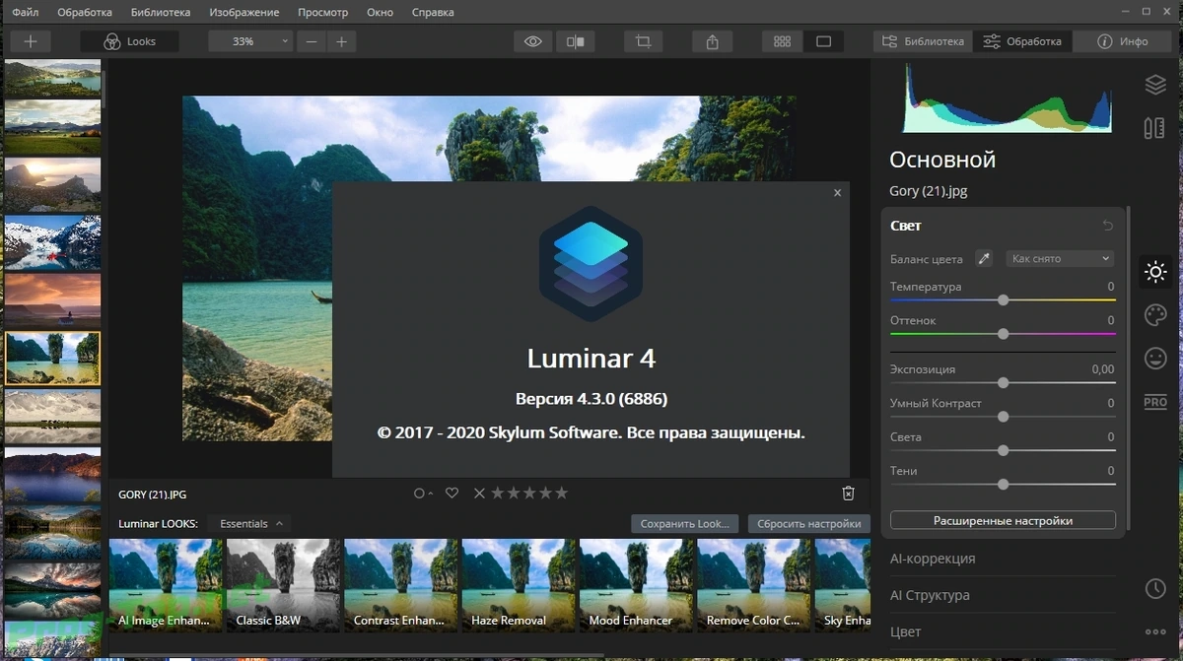Open the Обработка tab

[x=1022, y=41]
